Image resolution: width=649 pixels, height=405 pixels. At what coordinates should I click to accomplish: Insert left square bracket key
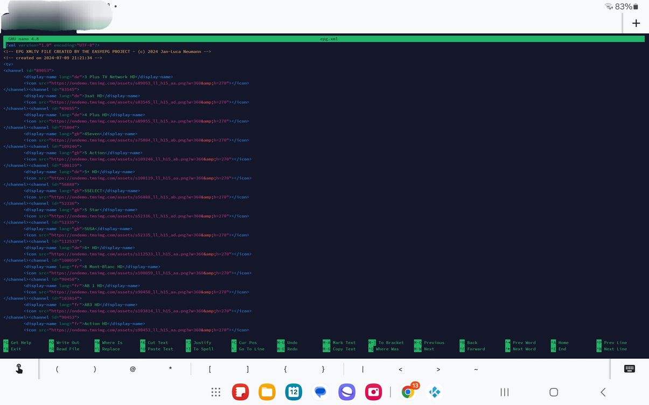coord(210,370)
